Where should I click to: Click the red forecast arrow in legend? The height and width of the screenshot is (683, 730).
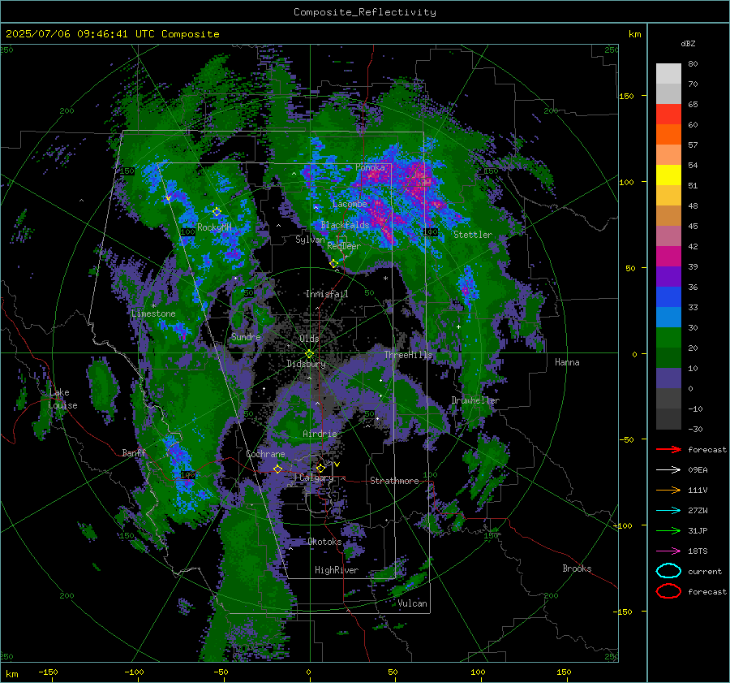point(668,449)
